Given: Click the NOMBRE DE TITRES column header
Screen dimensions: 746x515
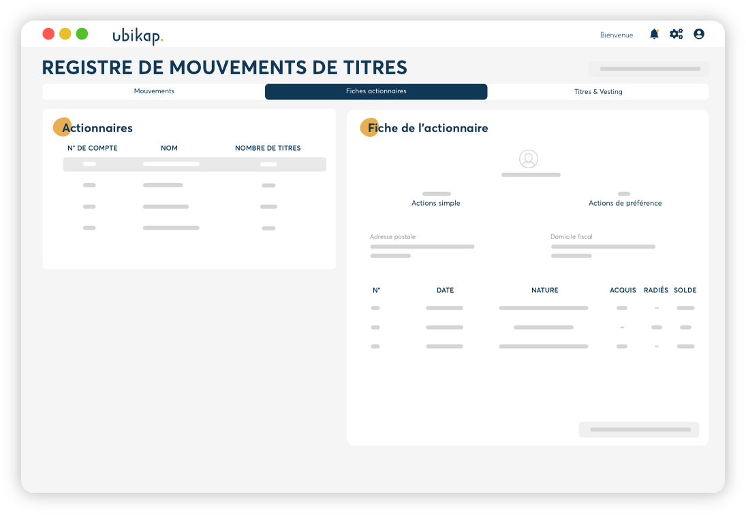Looking at the screenshot, I should coord(268,148).
